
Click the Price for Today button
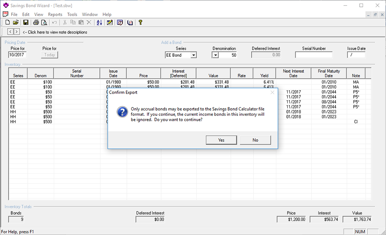click(49, 55)
